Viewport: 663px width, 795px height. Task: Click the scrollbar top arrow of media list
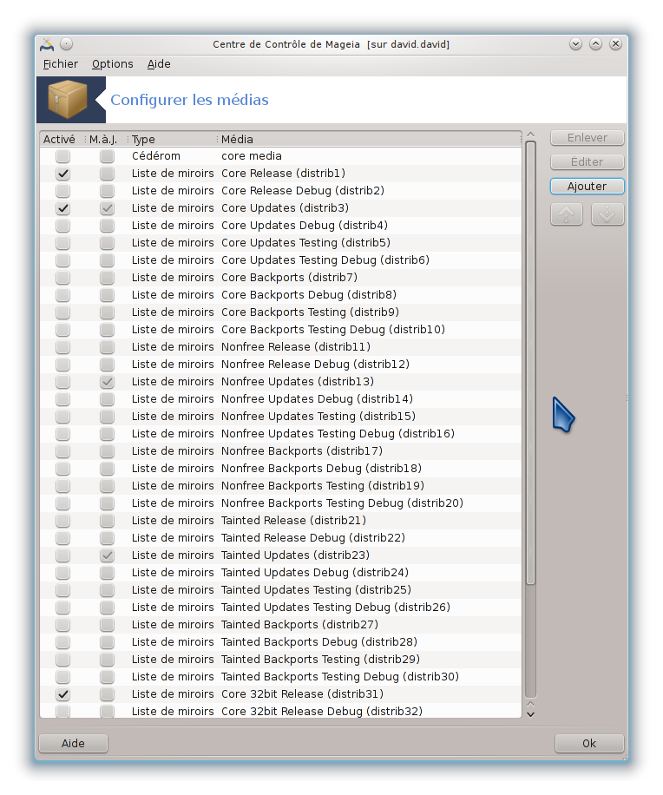pyautogui.click(x=530, y=135)
